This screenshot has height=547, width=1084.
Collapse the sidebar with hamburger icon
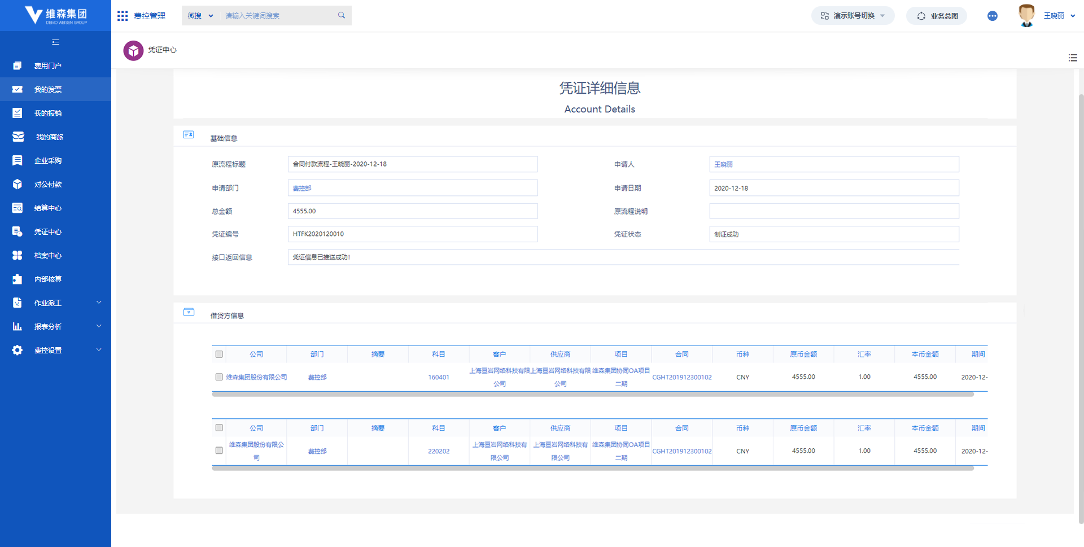click(55, 42)
